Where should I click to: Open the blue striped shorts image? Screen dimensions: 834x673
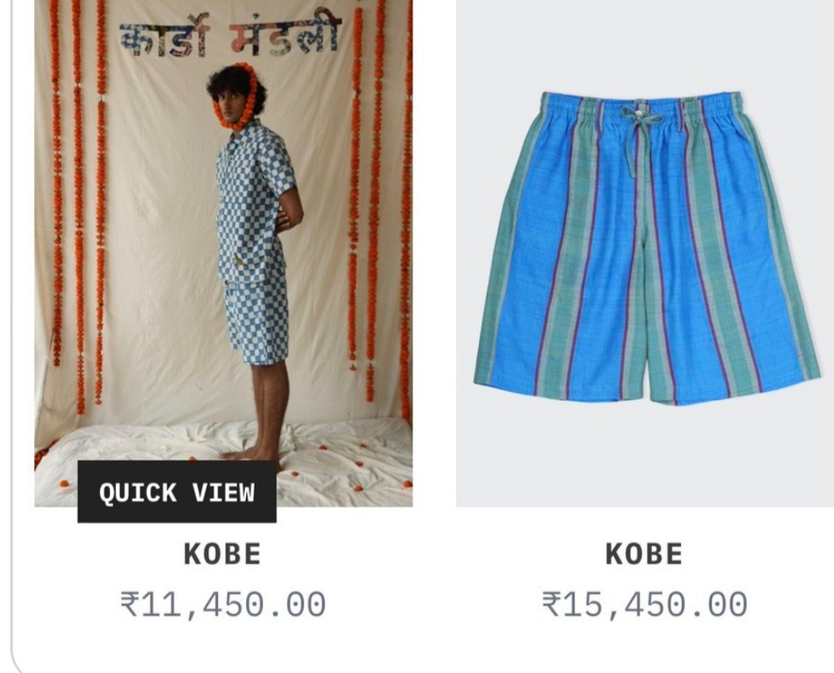click(644, 253)
